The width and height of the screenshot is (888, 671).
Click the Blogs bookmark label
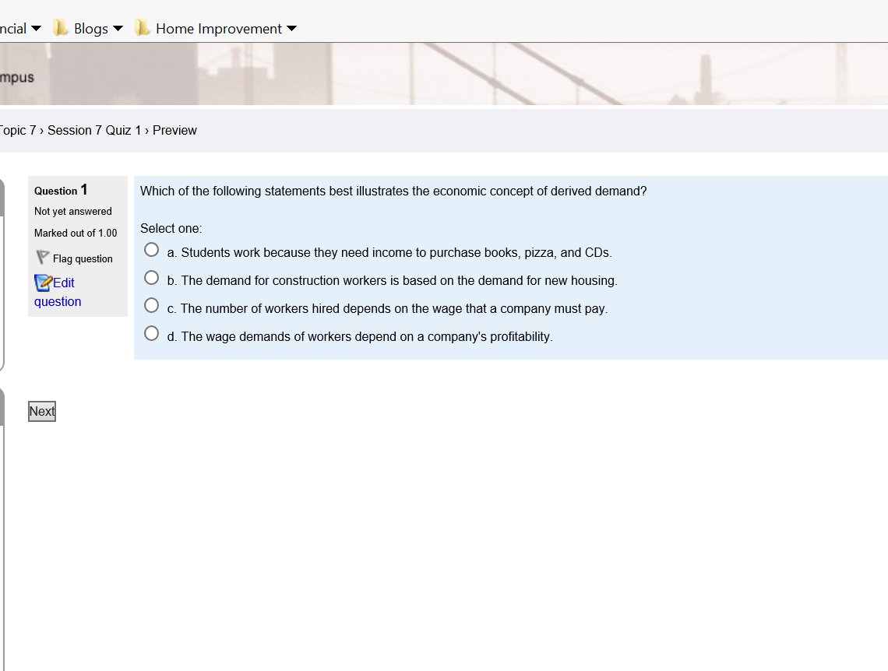tap(90, 28)
